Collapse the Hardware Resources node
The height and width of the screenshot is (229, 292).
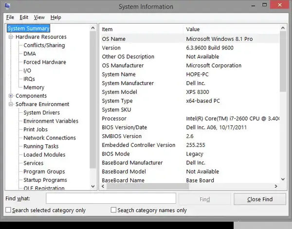pos(11,37)
